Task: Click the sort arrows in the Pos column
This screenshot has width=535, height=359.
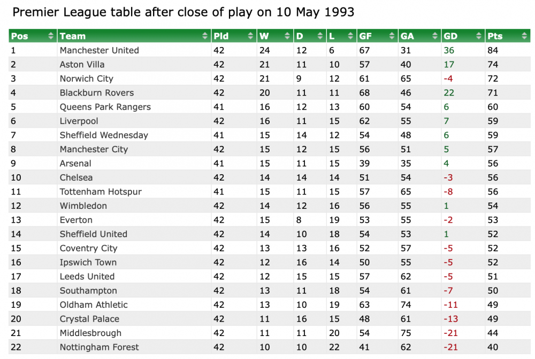Action: tap(51, 36)
